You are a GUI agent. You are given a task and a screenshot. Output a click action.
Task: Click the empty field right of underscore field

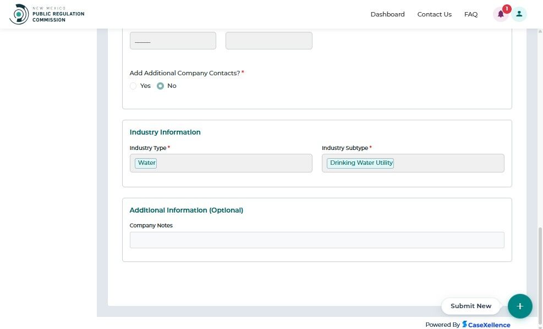click(x=268, y=41)
